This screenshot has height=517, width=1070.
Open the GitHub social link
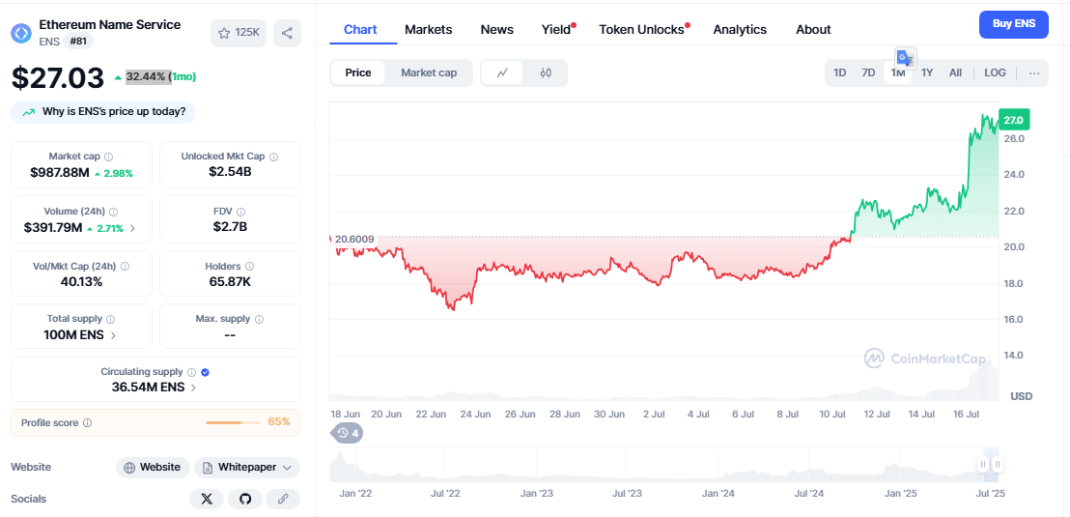245,500
